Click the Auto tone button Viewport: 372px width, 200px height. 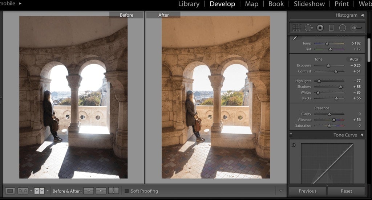(x=353, y=59)
